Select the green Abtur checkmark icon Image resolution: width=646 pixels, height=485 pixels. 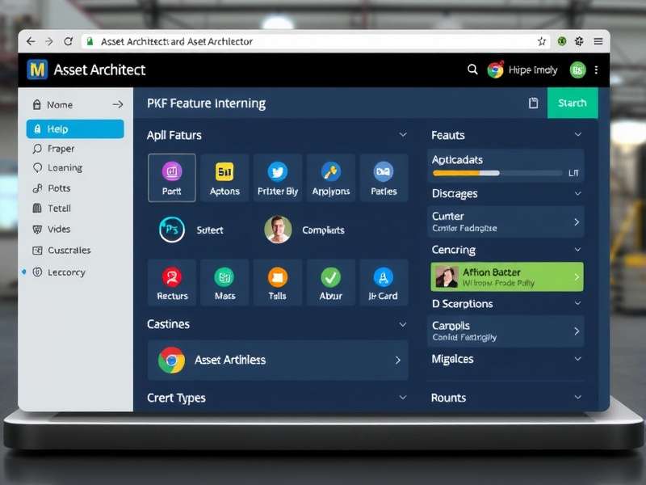[x=330, y=277]
